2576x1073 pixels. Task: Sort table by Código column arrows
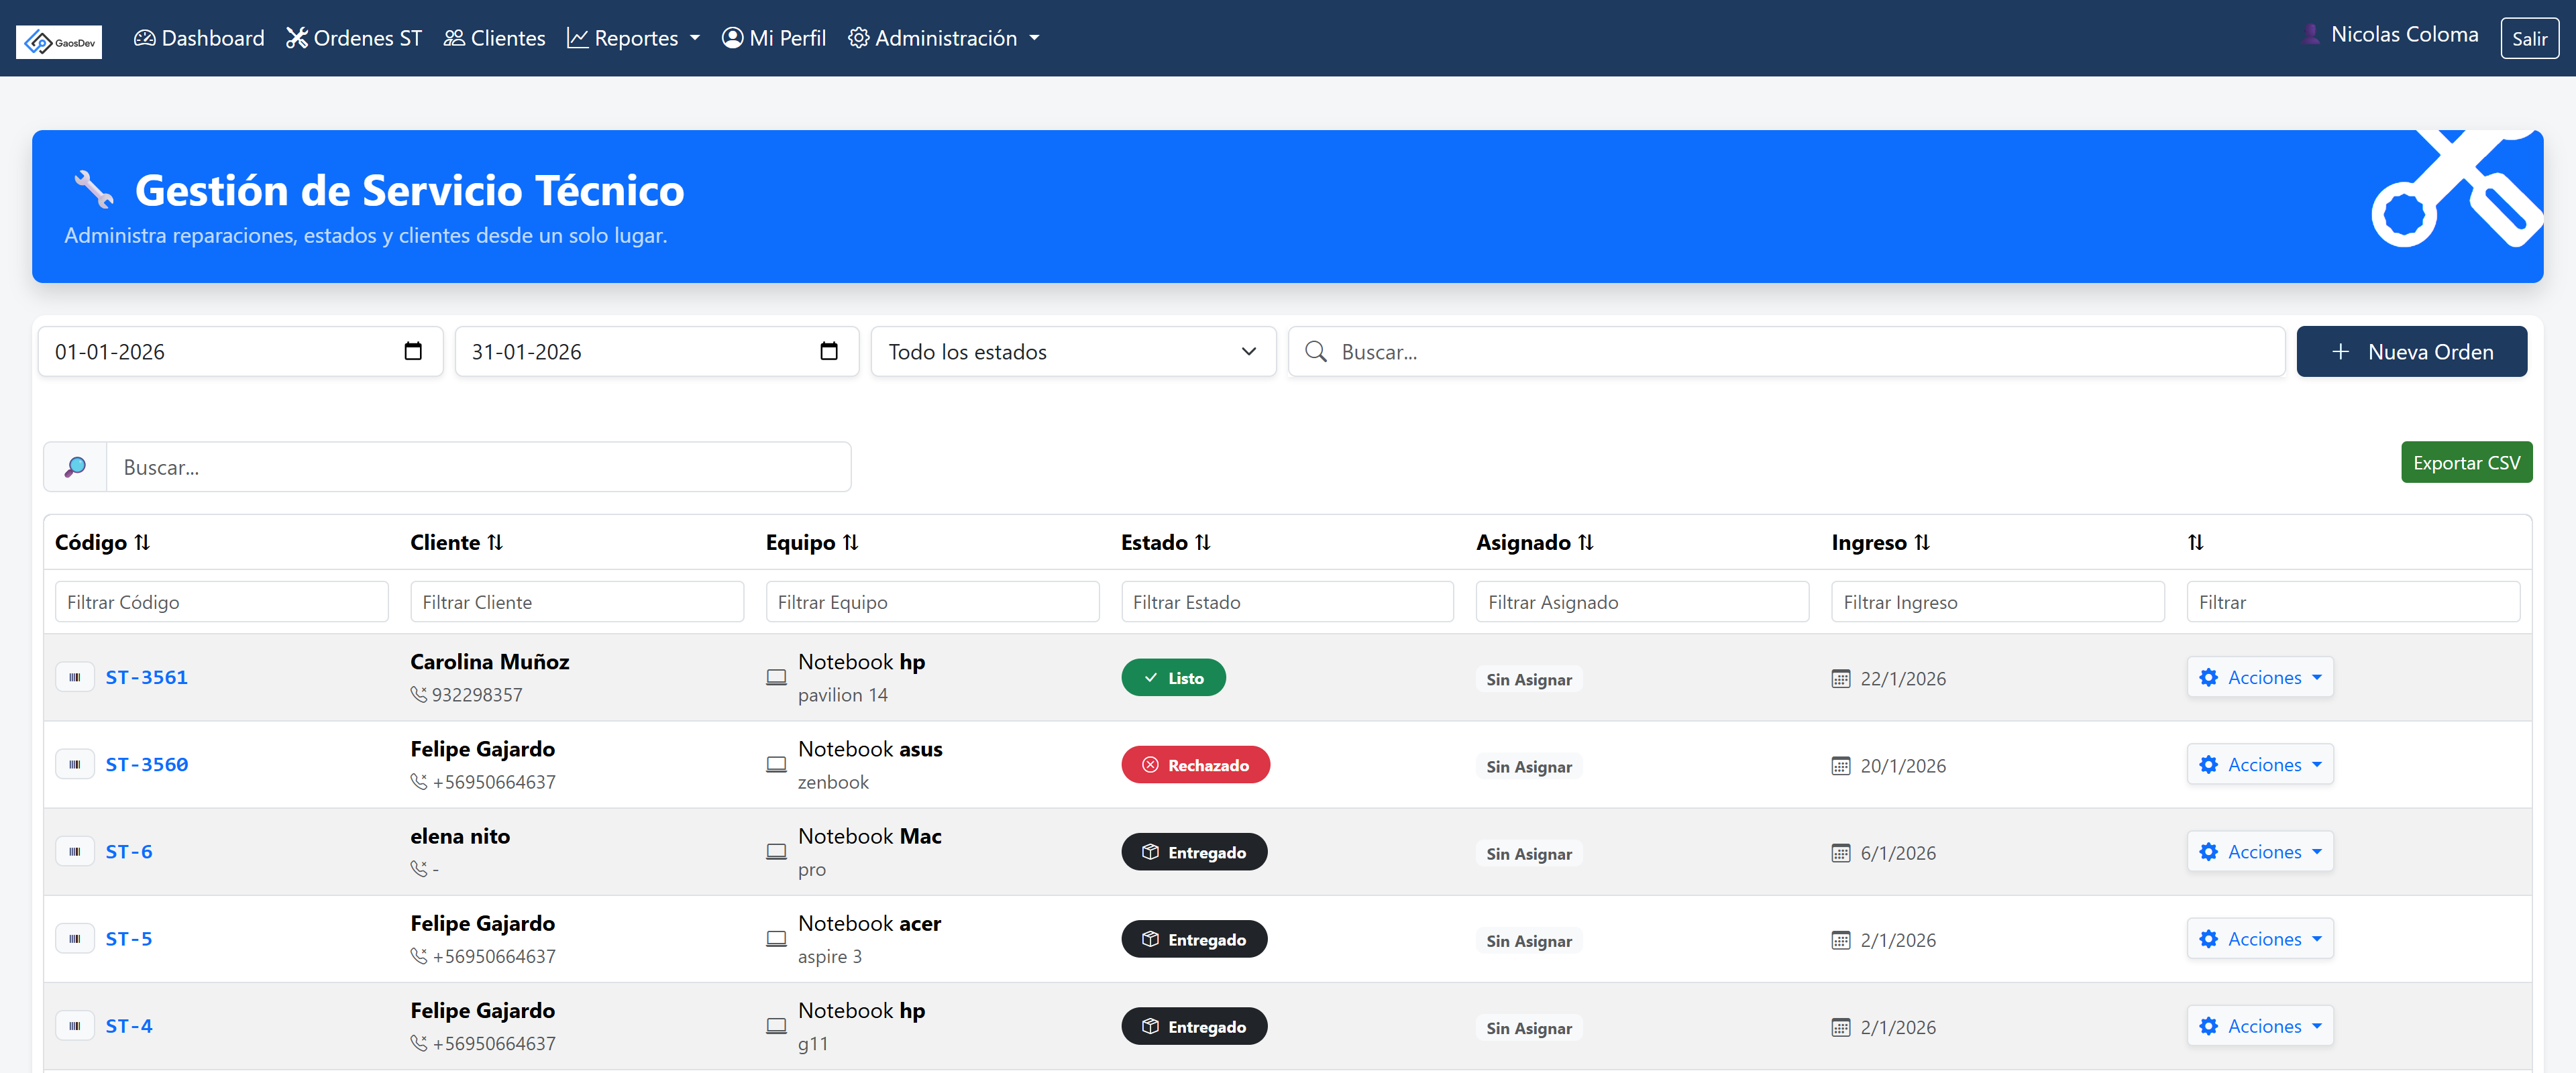(x=142, y=542)
